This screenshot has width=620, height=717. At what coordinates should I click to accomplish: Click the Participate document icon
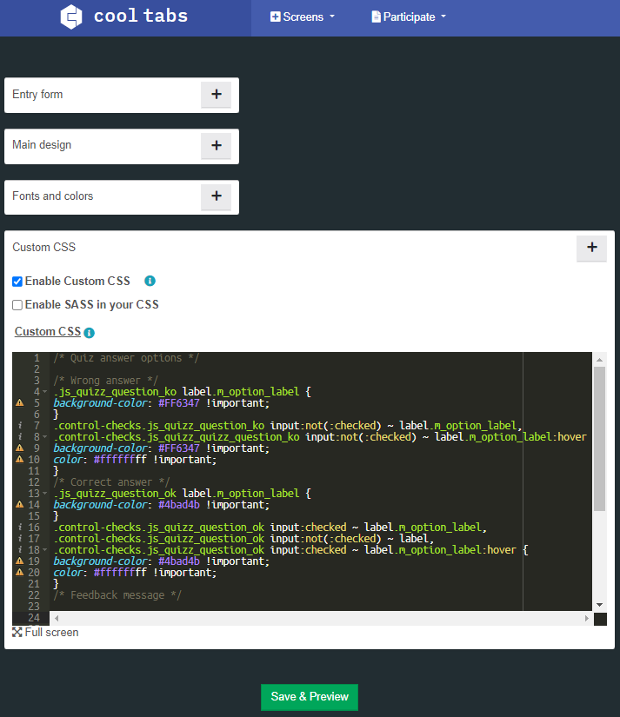[x=376, y=17]
